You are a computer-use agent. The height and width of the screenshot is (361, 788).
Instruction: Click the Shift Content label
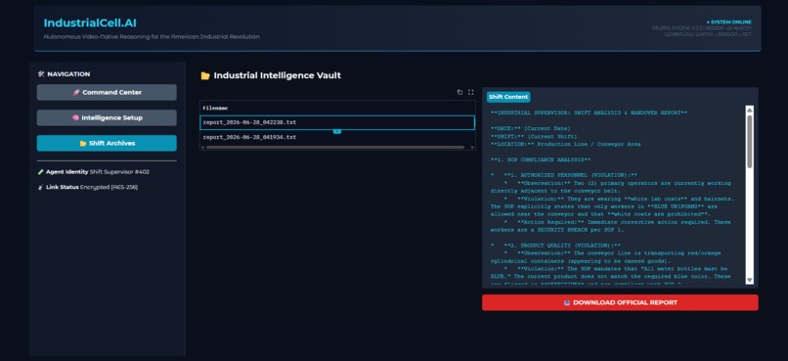coord(508,97)
